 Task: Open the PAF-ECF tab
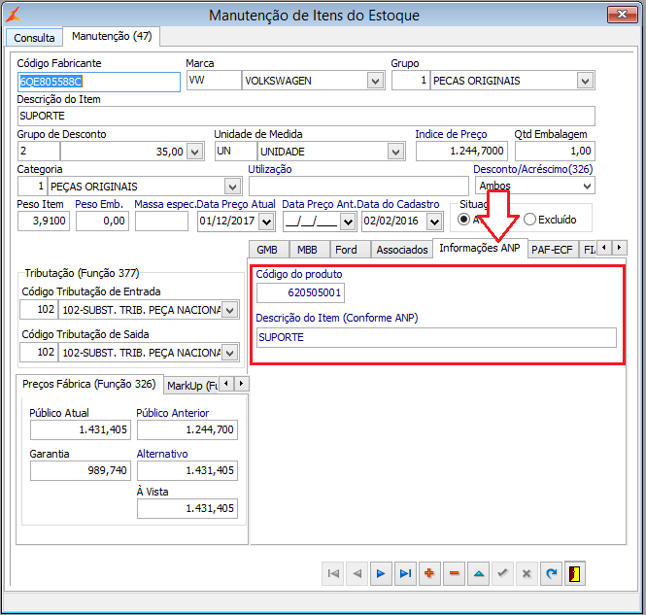coord(553,250)
